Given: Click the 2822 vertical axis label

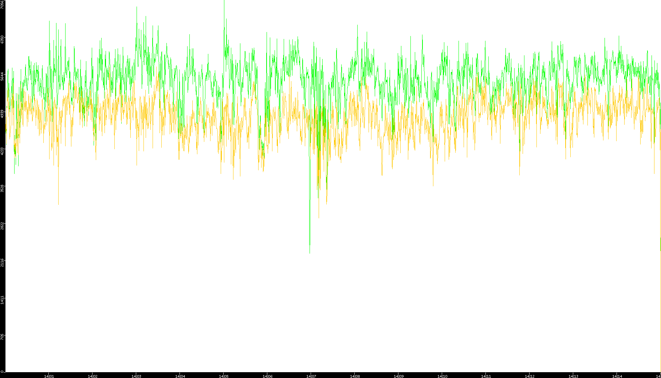Looking at the screenshot, I should pyautogui.click(x=2, y=225).
